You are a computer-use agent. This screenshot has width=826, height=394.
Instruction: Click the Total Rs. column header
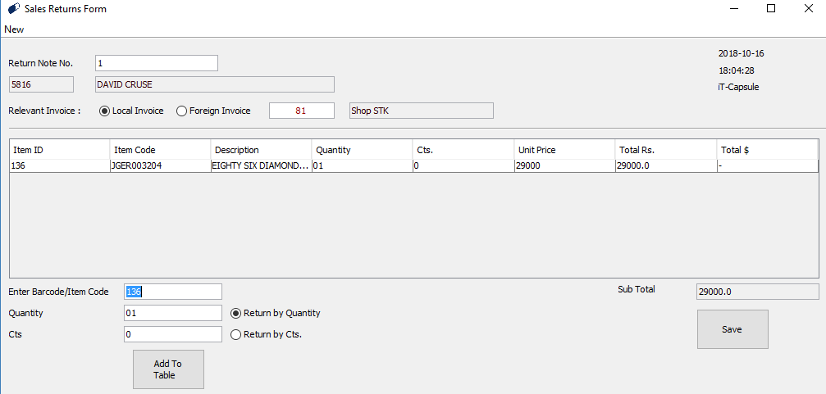coord(664,150)
